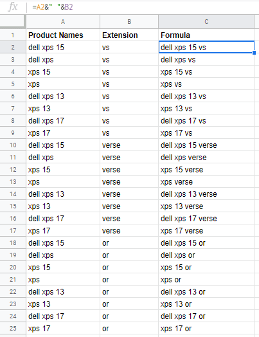Click the fill handle on cell C2
This screenshot has height=337, width=259.
pyautogui.click(x=254, y=53)
